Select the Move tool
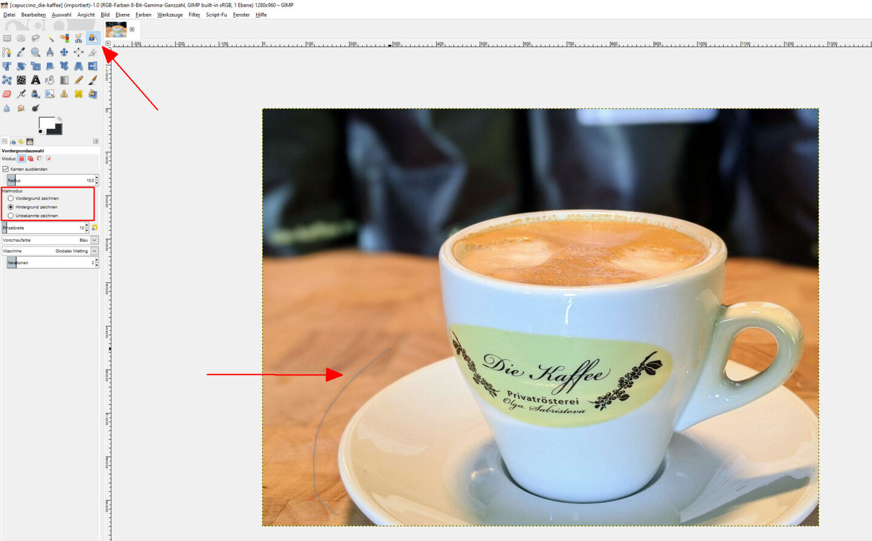Image resolution: width=872 pixels, height=541 pixels. 64,52
